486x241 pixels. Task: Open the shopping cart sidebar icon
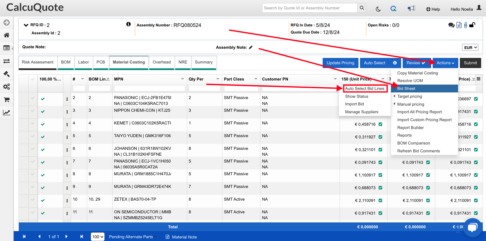coord(7,100)
